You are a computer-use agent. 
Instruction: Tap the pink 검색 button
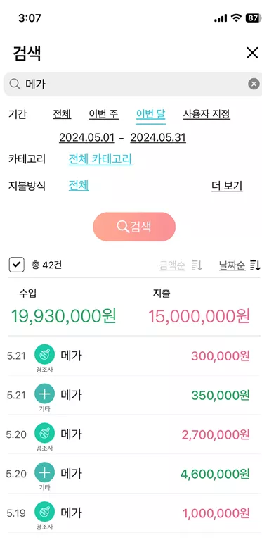134,227
